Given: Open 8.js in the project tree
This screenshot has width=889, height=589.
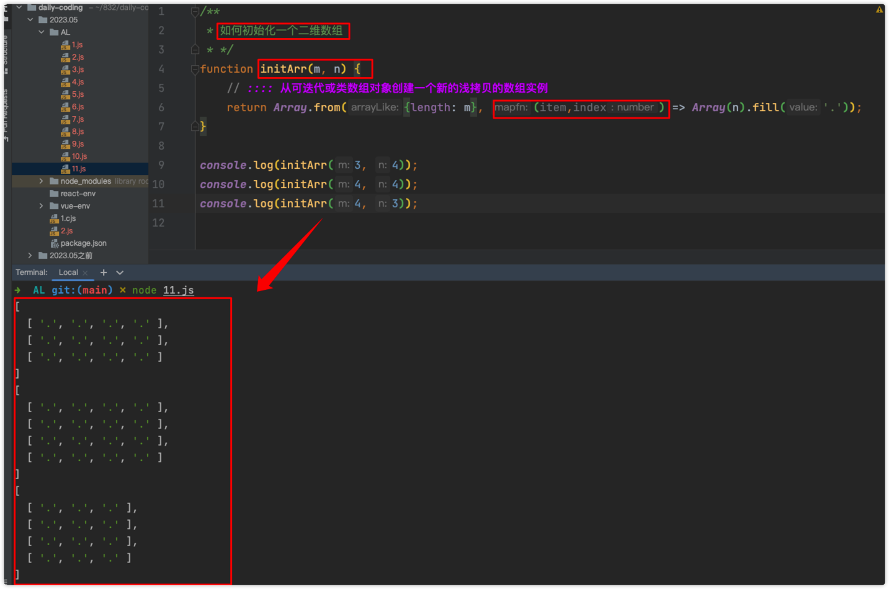Looking at the screenshot, I should (x=78, y=132).
